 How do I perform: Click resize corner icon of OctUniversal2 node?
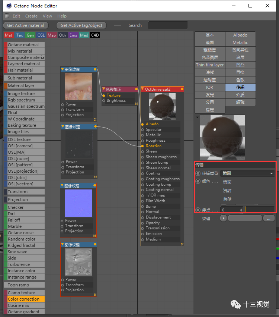coord(182,244)
